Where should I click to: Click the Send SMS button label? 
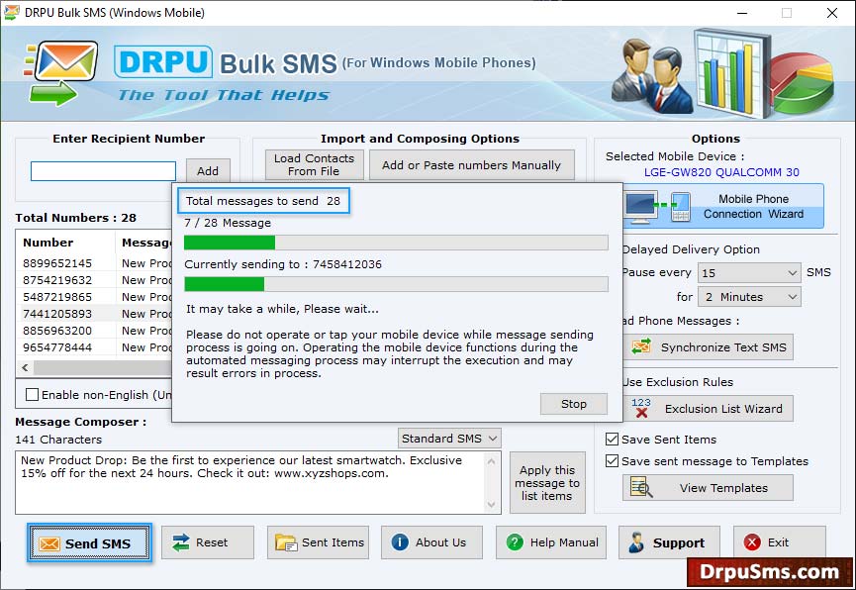pyautogui.click(x=98, y=543)
